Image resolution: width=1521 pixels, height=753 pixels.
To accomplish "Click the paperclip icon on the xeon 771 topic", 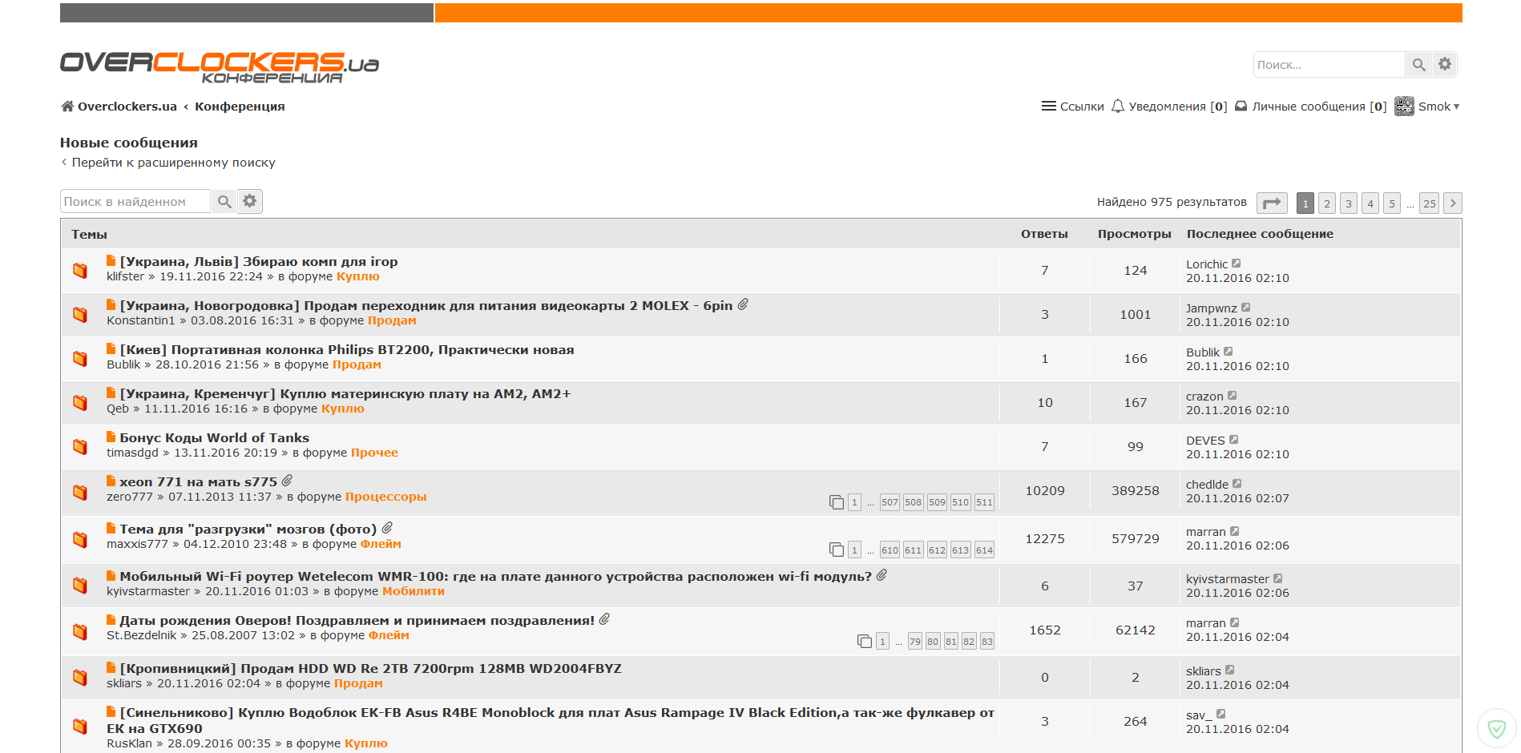I will point(288,481).
